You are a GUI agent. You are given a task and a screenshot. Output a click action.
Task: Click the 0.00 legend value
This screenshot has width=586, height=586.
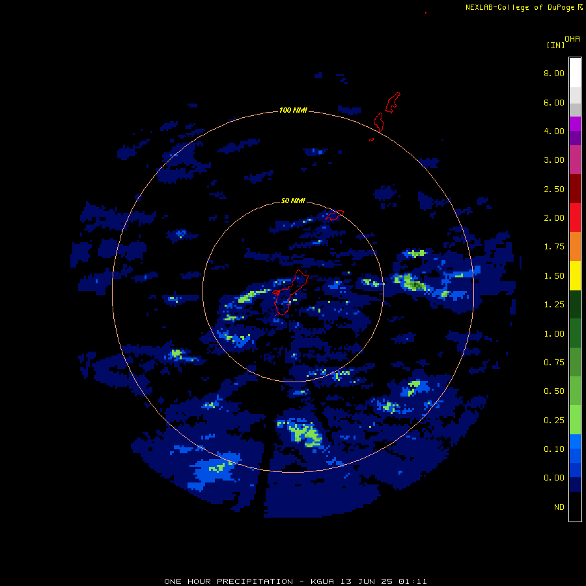(554, 478)
